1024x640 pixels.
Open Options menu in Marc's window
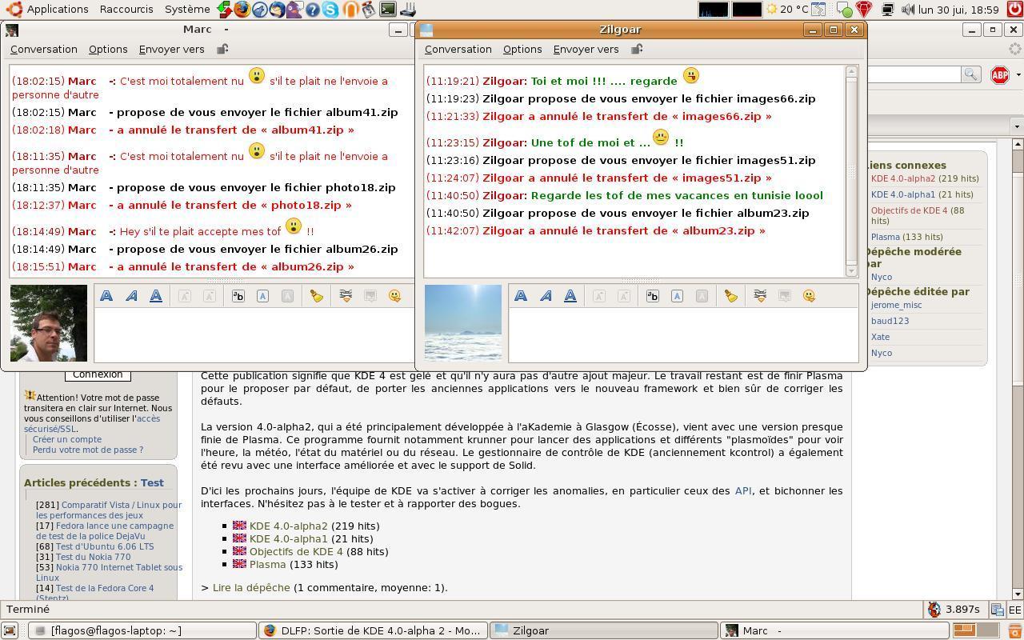tap(108, 50)
